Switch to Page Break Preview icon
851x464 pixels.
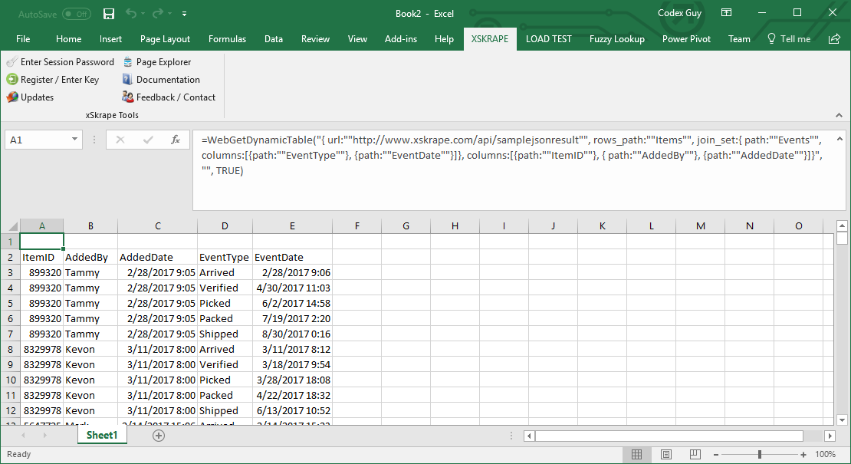[695, 454]
